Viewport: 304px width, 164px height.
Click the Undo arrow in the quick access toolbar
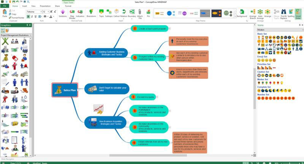point(17,2)
